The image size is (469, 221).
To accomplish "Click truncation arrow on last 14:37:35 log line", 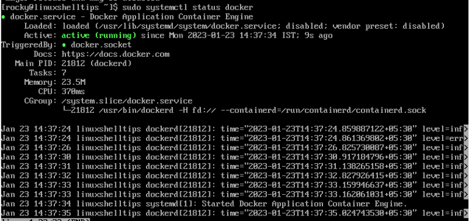I will click(466, 213).
